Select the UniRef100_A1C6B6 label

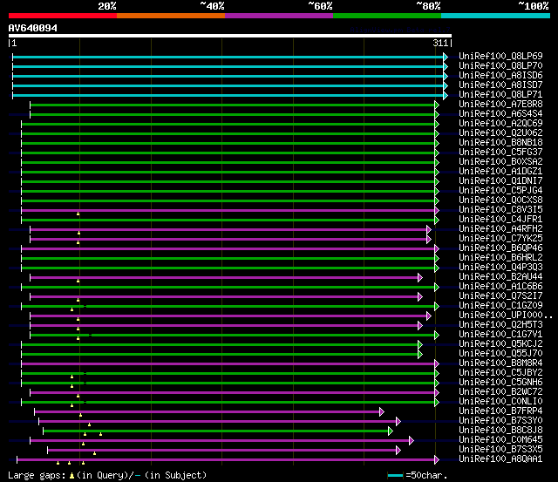pyautogui.click(x=500, y=287)
